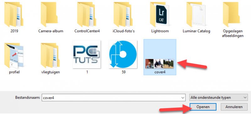Click the 'Opgeslagen afbeeldingen' name label
Screen dimensions: 251x114
coord(233,33)
